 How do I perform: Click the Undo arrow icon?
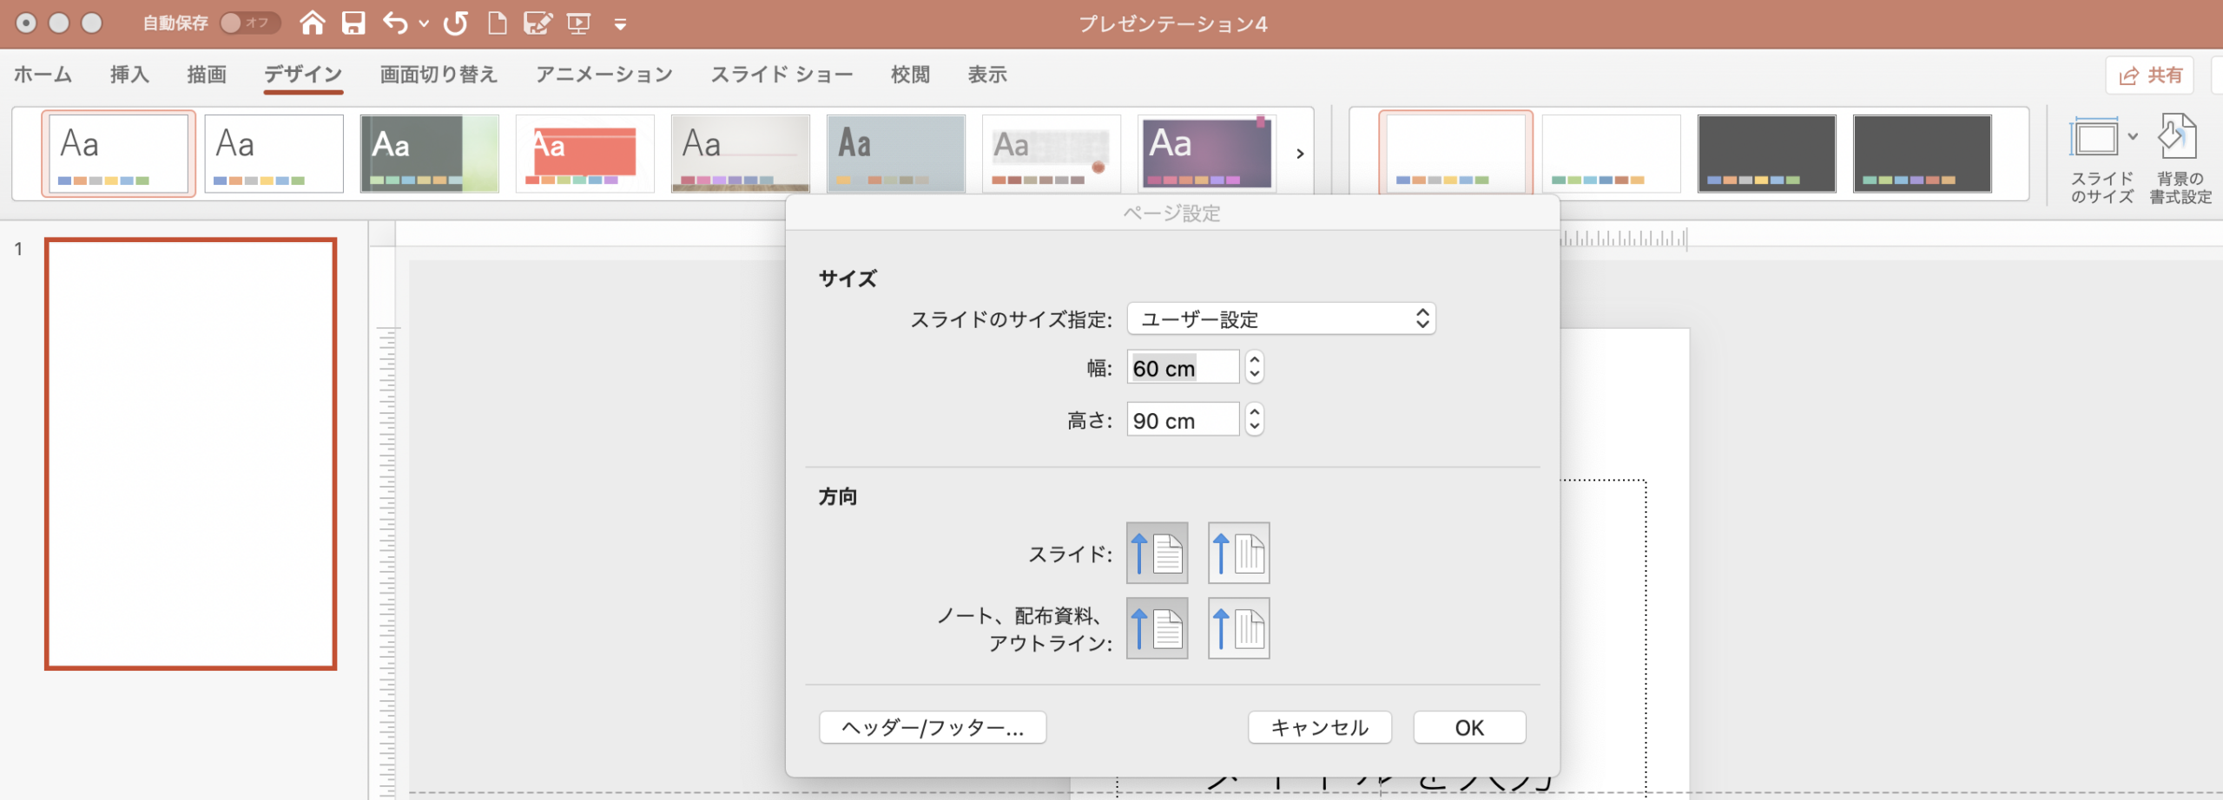click(x=395, y=23)
